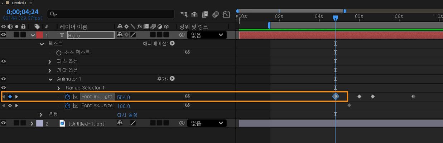443x143 pixels.
Task: Go to previous keyframe of Font Ax...size
Action: tap(4, 106)
